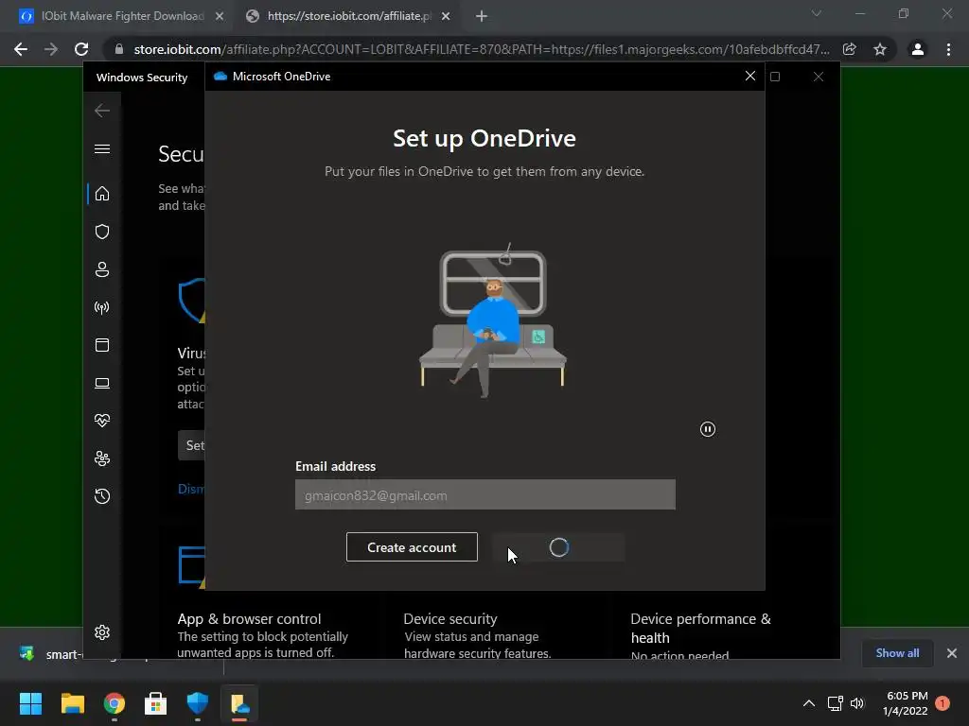Open Firewall & network protection icon

point(102,307)
